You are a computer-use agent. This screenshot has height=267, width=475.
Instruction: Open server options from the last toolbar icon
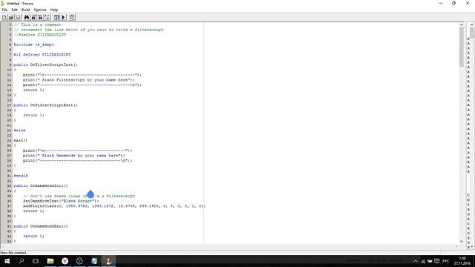72,17
